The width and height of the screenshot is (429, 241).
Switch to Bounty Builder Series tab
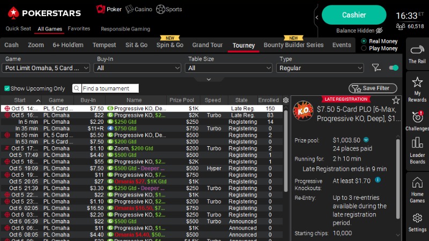(293, 46)
